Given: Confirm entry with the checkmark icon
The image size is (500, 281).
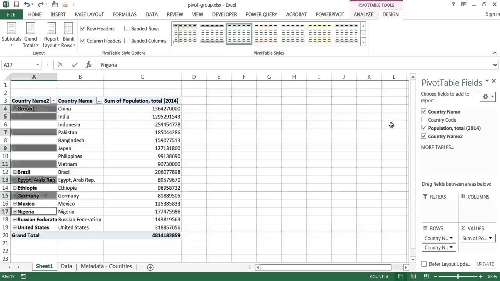Looking at the screenshot, I should tap(74, 65).
